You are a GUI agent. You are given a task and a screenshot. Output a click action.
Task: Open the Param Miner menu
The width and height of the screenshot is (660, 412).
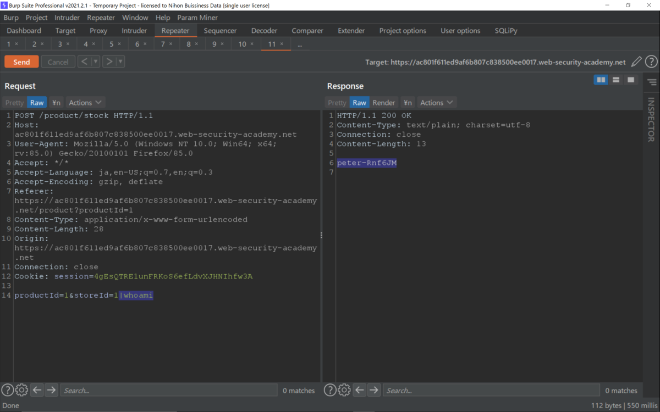point(197,18)
